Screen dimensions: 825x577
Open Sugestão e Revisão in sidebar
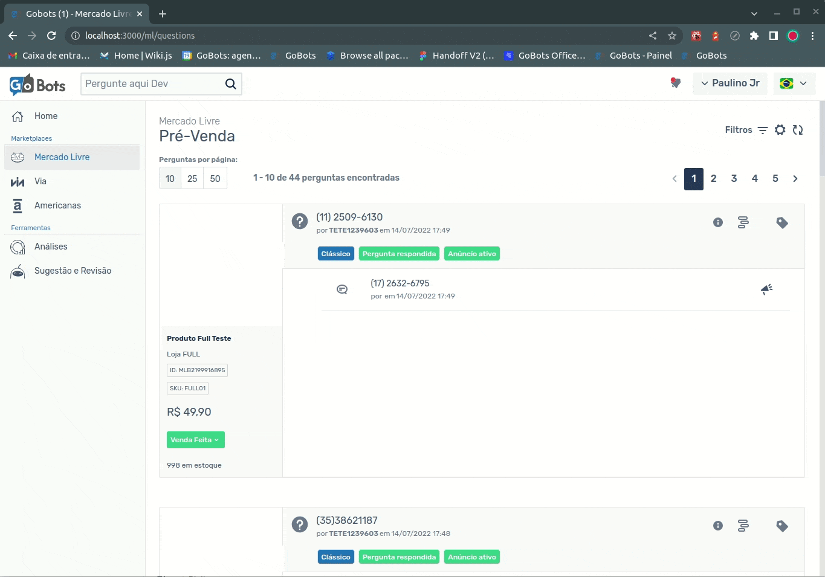pos(72,271)
